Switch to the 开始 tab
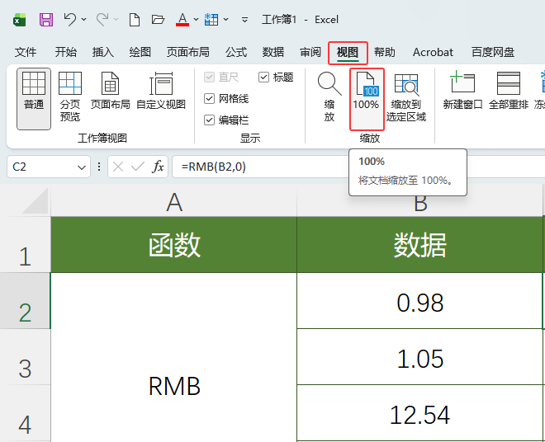The image size is (545, 442). click(x=66, y=52)
